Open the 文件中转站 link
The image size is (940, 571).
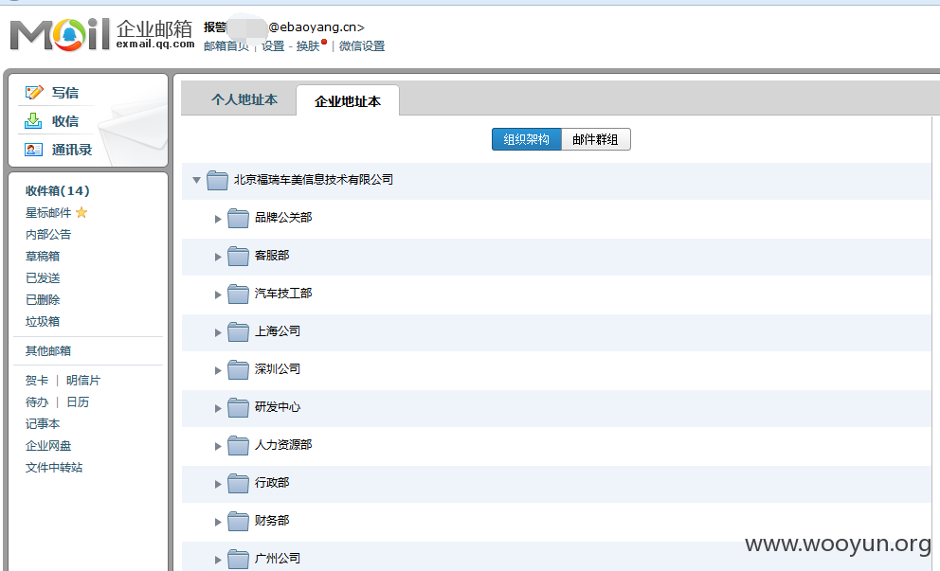[x=54, y=468]
